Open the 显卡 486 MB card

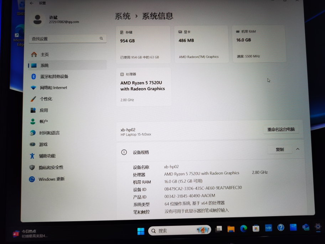tap(201, 44)
